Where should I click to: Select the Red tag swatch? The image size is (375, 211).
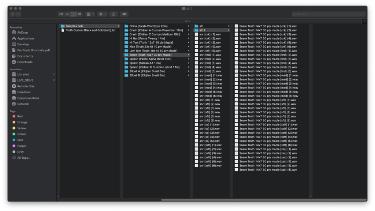pos(14,116)
